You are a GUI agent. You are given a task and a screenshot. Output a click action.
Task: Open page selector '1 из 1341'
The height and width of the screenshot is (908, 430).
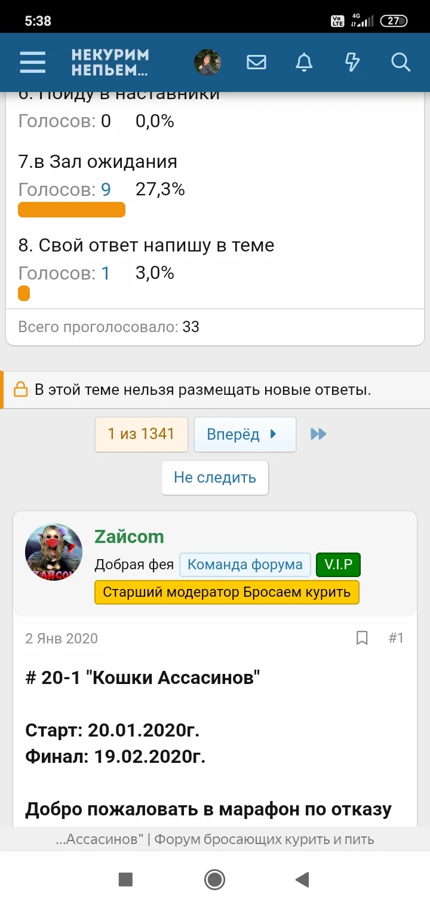pyautogui.click(x=141, y=434)
